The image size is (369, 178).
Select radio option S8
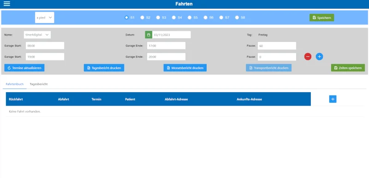coord(237,18)
